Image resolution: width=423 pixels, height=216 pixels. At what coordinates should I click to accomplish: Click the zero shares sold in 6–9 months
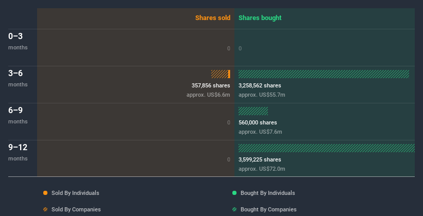pos(229,122)
